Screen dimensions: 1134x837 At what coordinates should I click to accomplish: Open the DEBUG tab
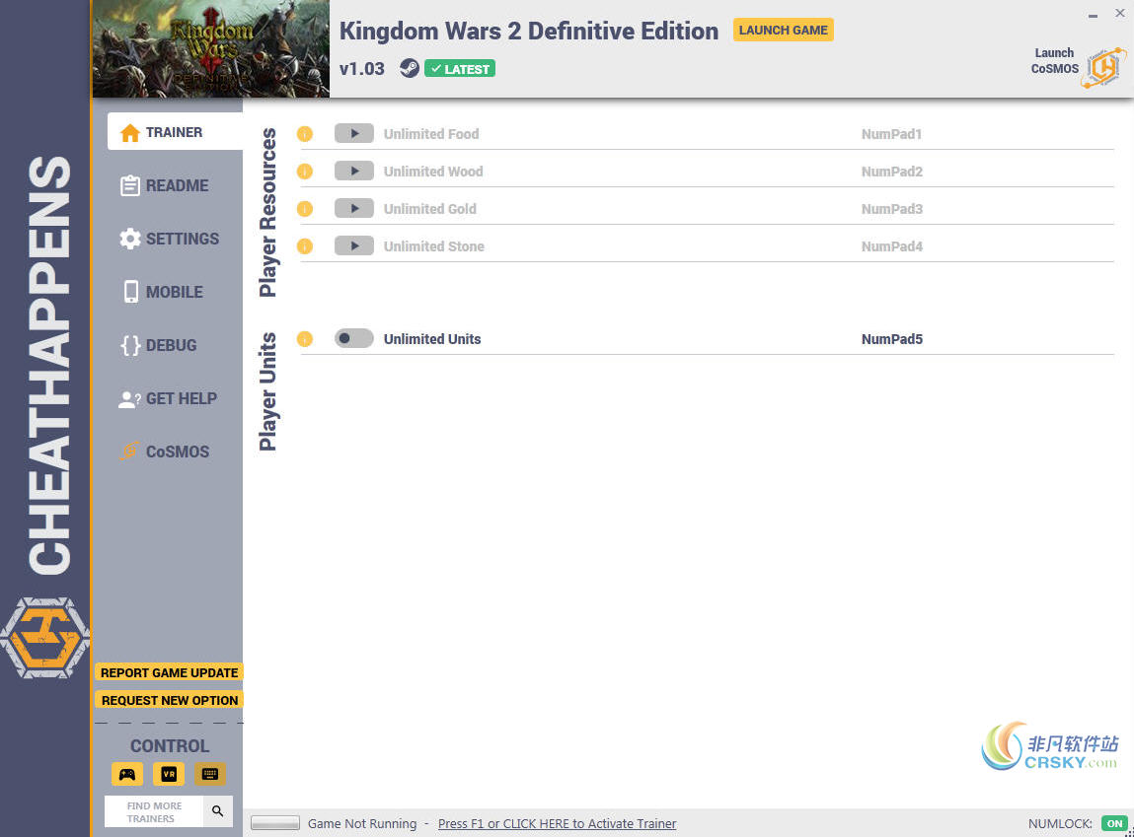coord(158,346)
